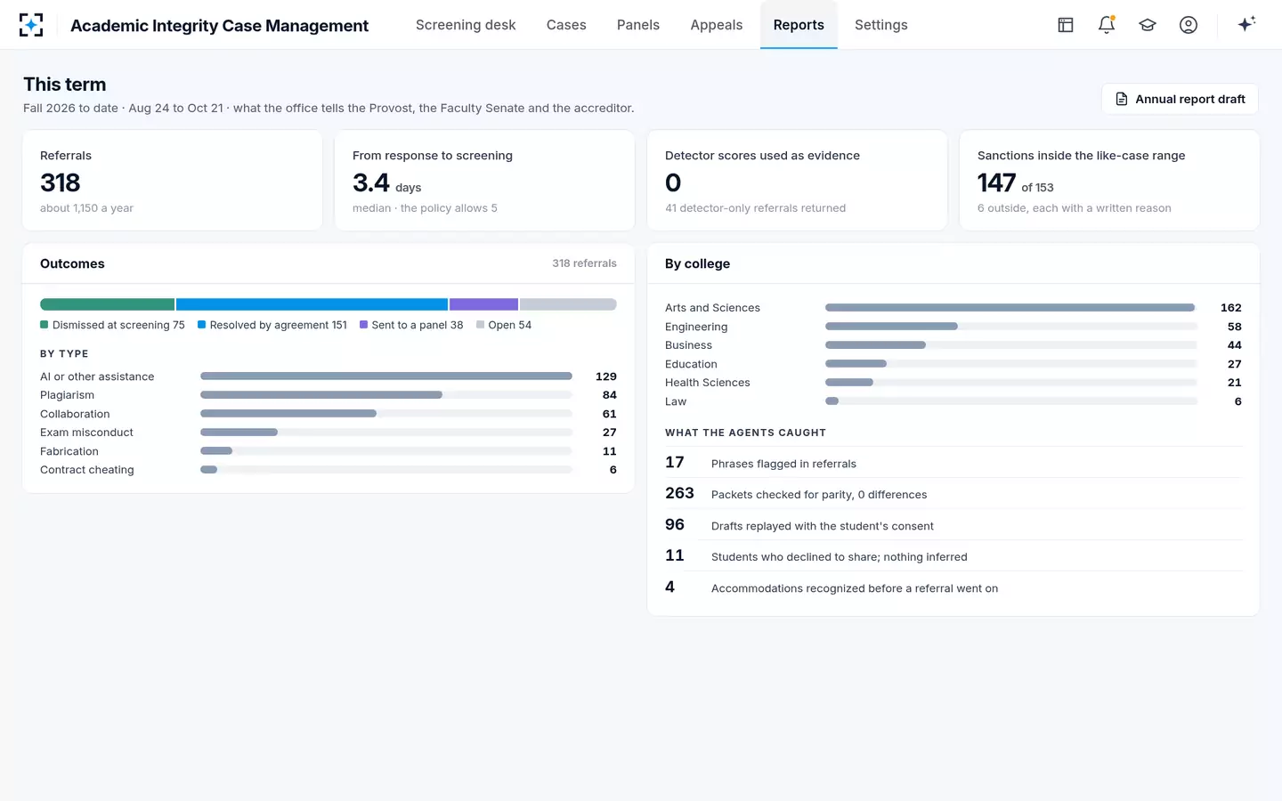Open the user account icon
Screen dimensions: 1282x801
coord(1189,25)
